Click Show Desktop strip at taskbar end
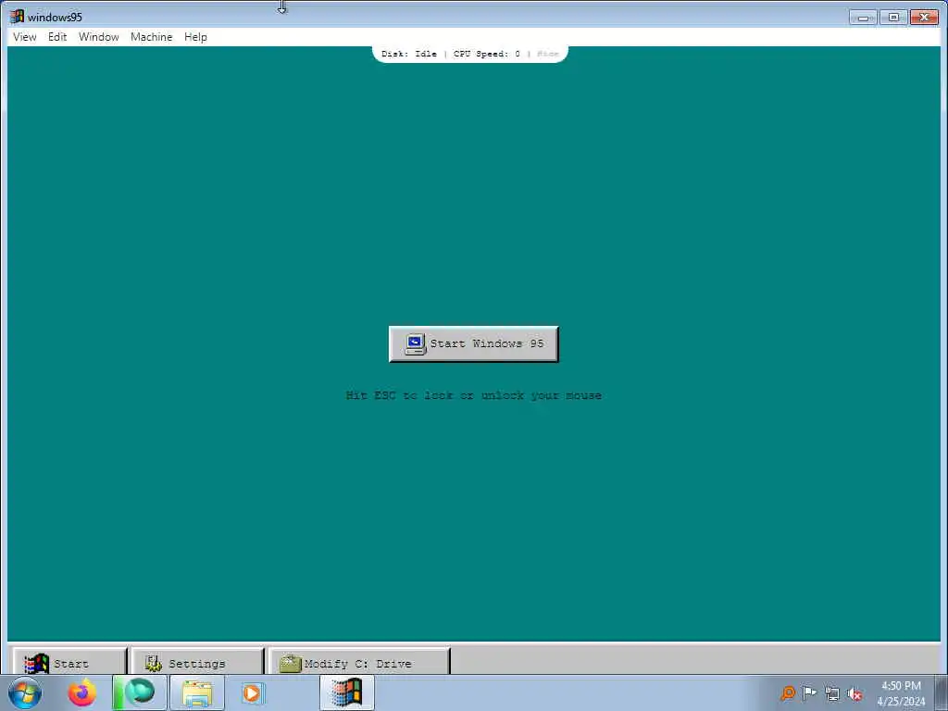Screen dimensions: 948x711 [942, 692]
